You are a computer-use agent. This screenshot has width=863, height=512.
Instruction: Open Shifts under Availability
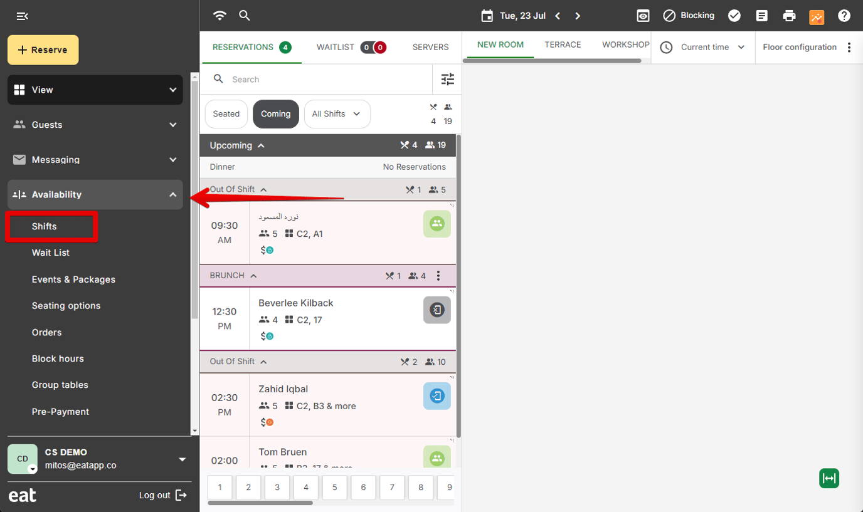coord(45,226)
